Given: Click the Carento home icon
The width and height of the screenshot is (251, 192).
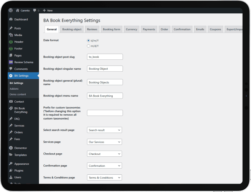Looking at the screenshot, I should coord(18,10).
